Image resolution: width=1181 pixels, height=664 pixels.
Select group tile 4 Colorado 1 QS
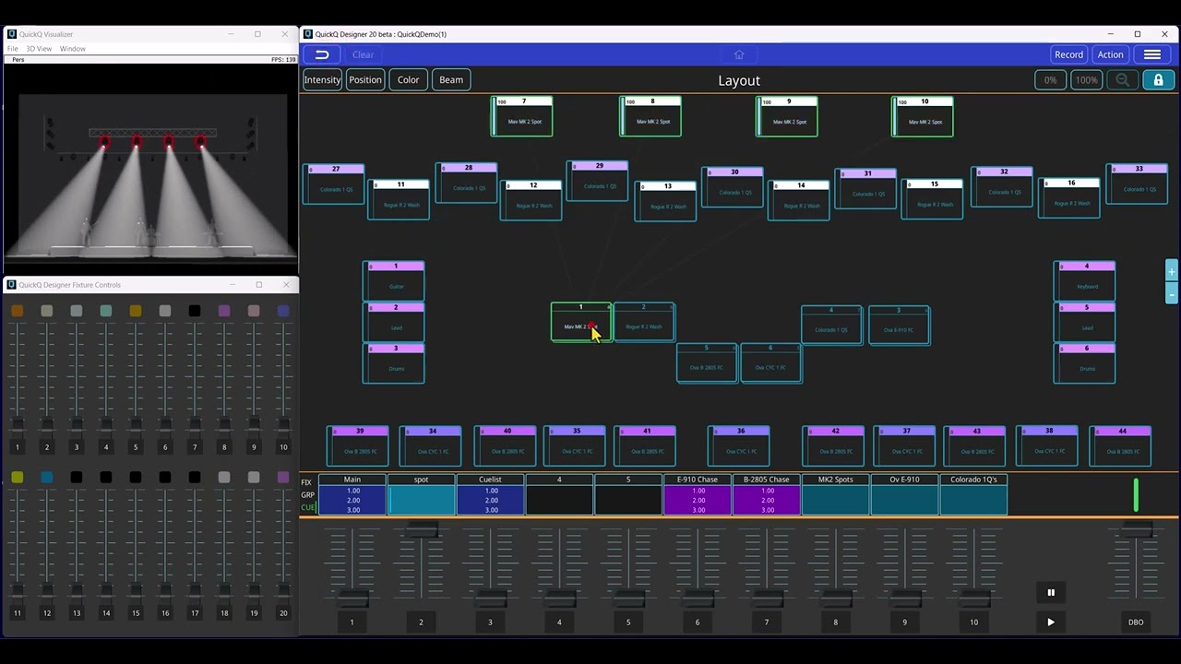click(x=832, y=326)
